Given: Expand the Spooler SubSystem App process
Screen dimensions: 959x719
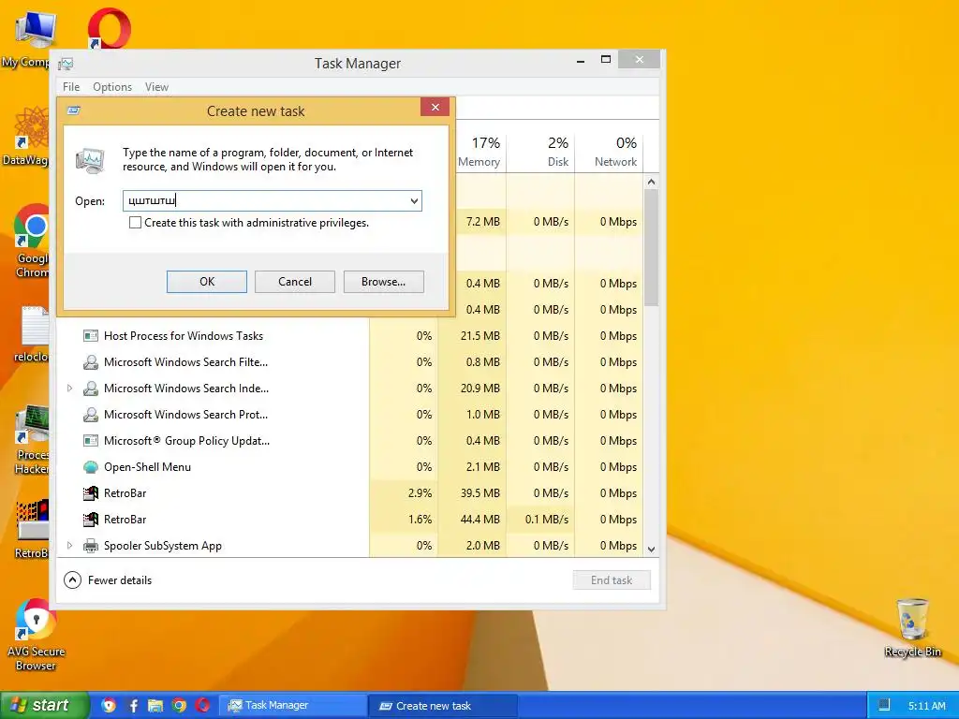Looking at the screenshot, I should point(69,546).
